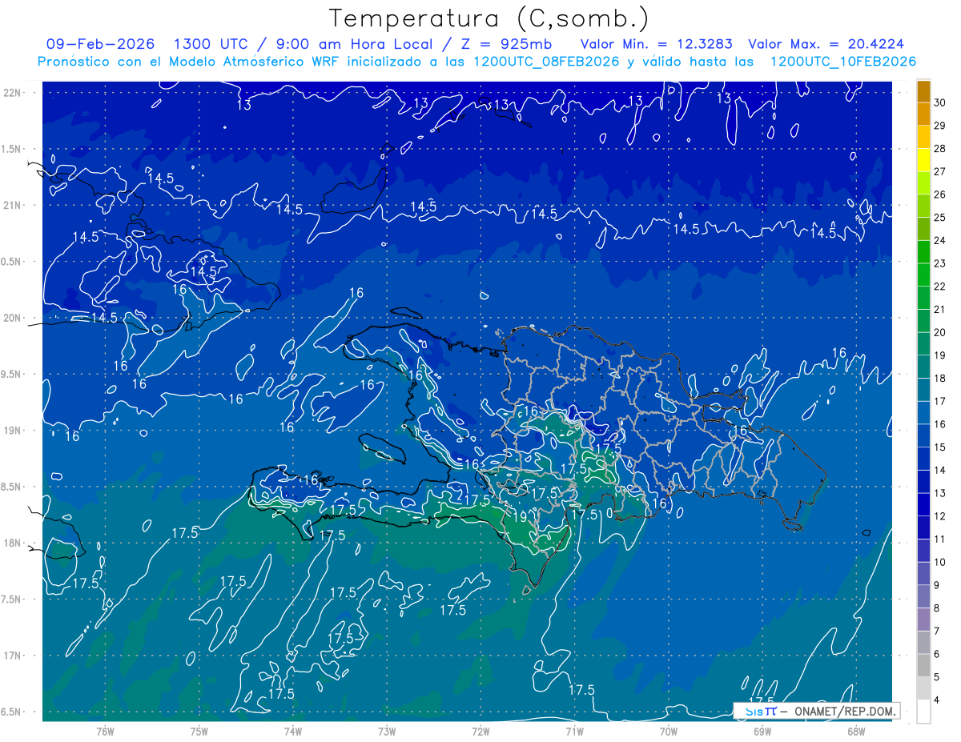Click the title "Temperatura (C,somb.)"
Viewport: 961px width, 742px height.
point(489,18)
